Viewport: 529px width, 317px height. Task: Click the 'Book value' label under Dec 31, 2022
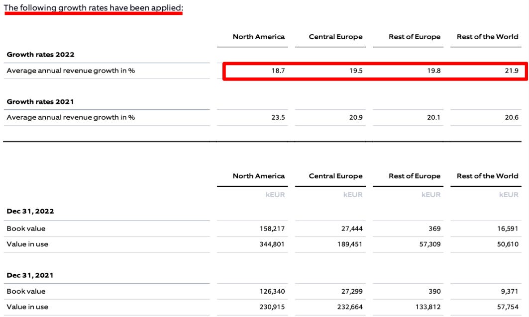coord(26,229)
